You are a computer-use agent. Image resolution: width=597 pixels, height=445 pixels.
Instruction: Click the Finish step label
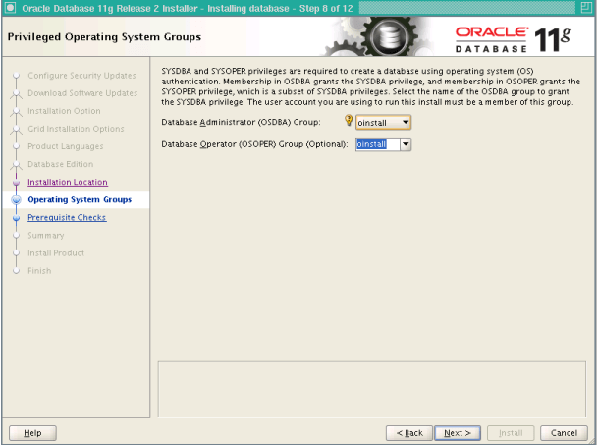pos(39,271)
